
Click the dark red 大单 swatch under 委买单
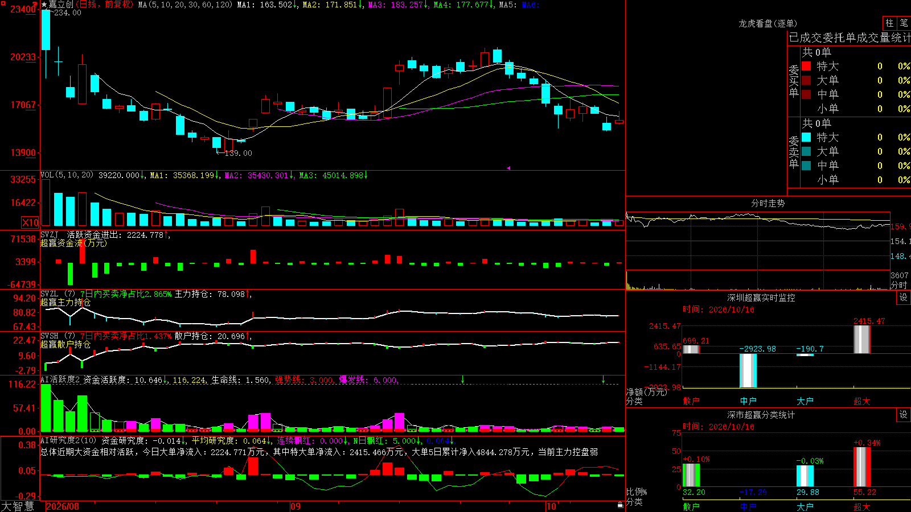(x=806, y=80)
